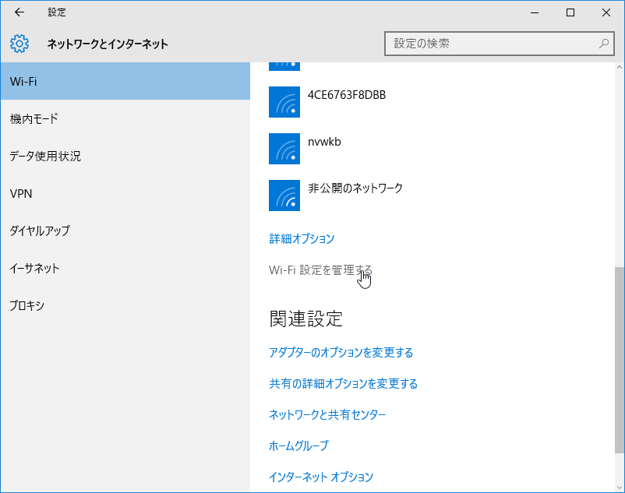Open the プロキシ settings
This screenshot has height=493, width=625.
[125, 305]
